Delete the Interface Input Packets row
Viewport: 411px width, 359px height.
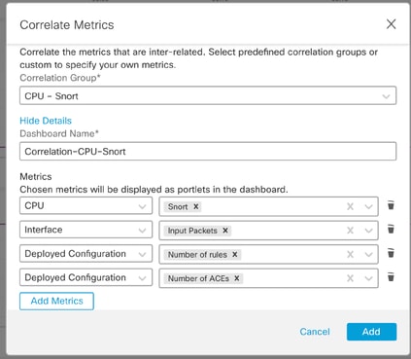tap(391, 230)
